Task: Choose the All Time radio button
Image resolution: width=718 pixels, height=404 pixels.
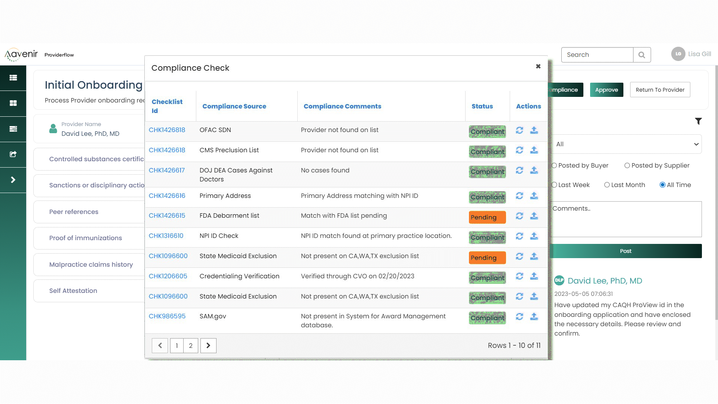Action: tap(662, 185)
